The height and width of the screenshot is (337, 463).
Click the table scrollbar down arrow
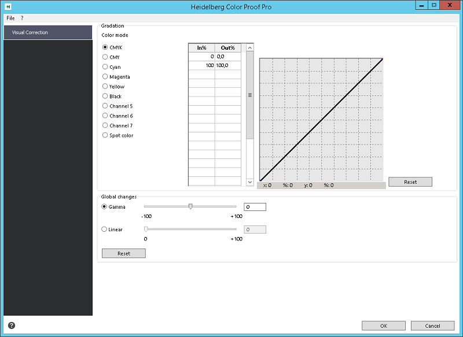point(250,182)
